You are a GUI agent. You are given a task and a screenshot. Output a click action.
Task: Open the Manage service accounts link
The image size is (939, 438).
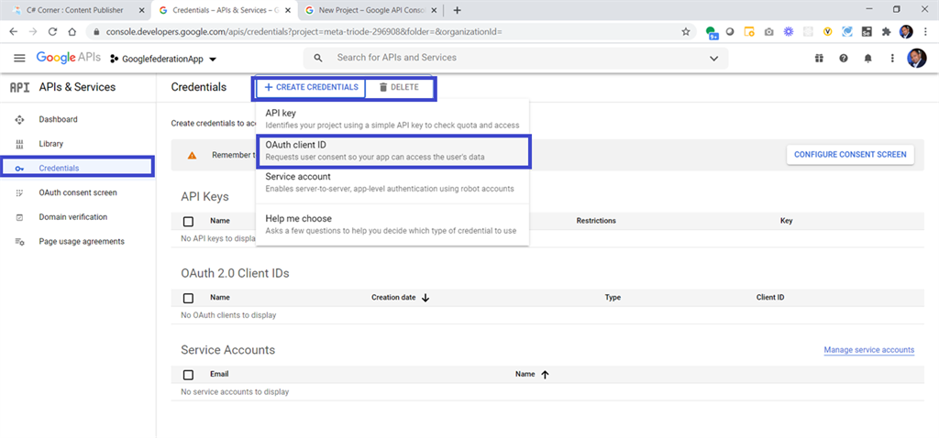coord(869,350)
